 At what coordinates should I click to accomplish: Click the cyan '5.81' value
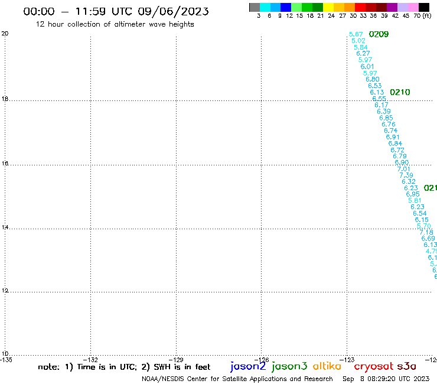coord(415,200)
